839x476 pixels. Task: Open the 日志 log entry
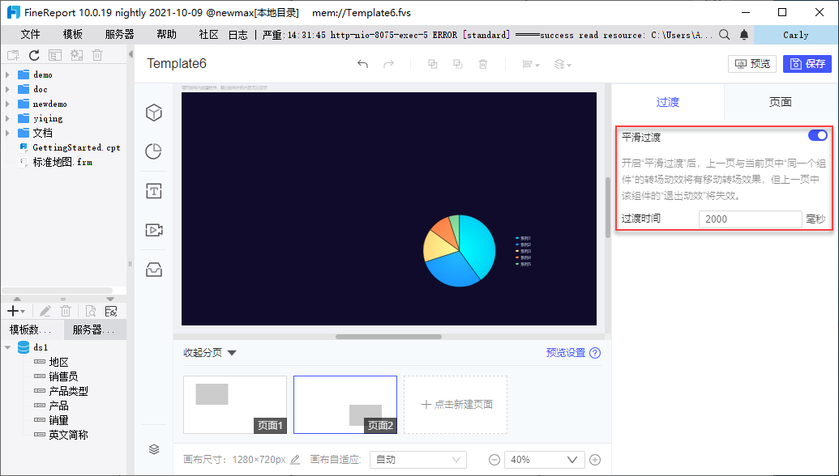pos(238,35)
